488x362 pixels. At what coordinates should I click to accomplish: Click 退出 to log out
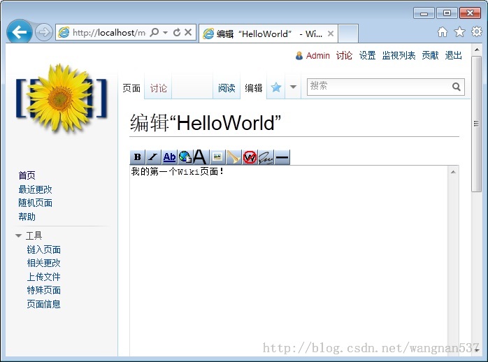(453, 56)
